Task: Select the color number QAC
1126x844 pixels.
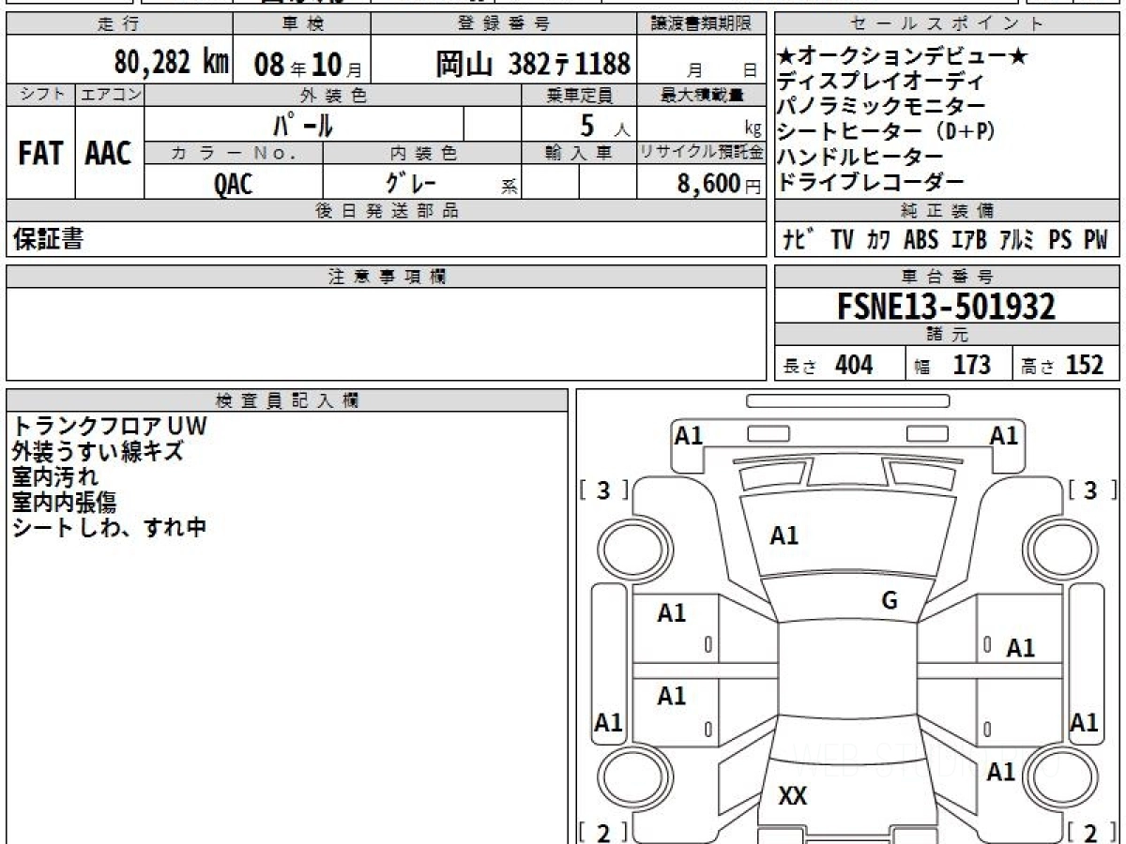Action: click(x=233, y=184)
